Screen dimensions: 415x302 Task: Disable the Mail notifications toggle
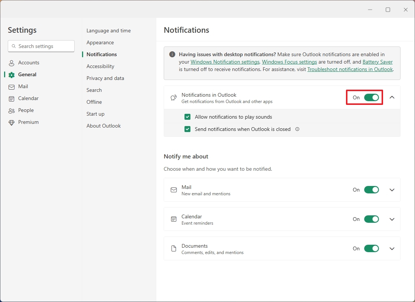(x=371, y=190)
